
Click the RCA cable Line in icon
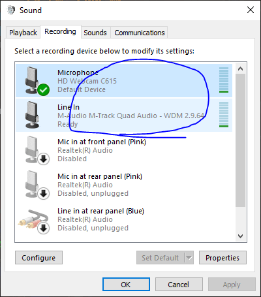tap(34, 220)
